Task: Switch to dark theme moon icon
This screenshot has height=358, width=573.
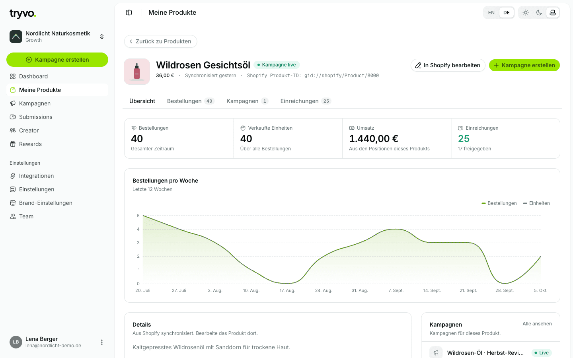Action: (539, 13)
